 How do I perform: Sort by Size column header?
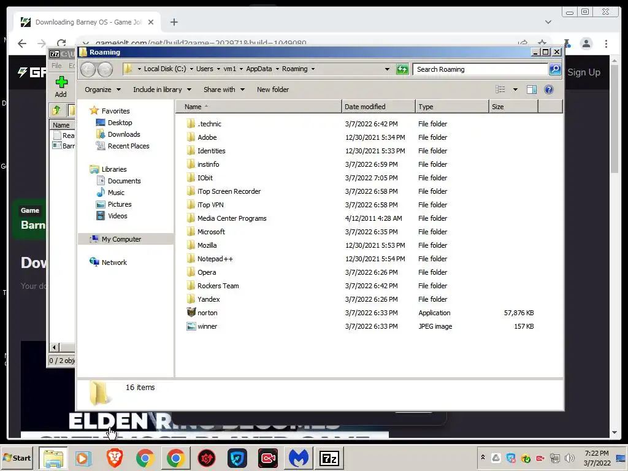tap(513, 107)
